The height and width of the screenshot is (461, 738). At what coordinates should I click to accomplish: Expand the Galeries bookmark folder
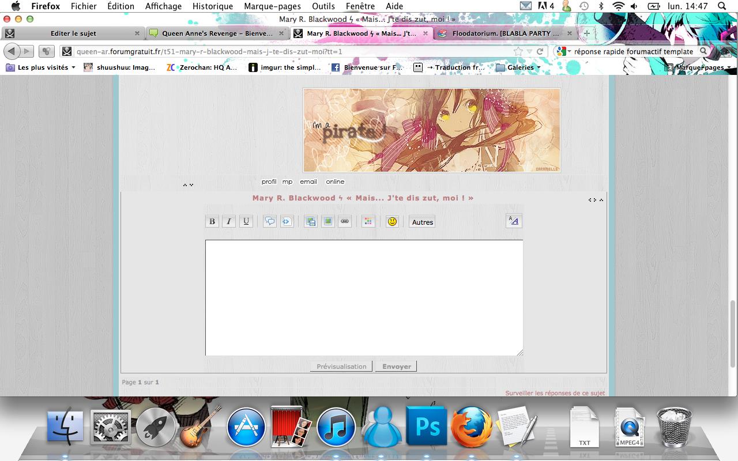pyautogui.click(x=519, y=67)
